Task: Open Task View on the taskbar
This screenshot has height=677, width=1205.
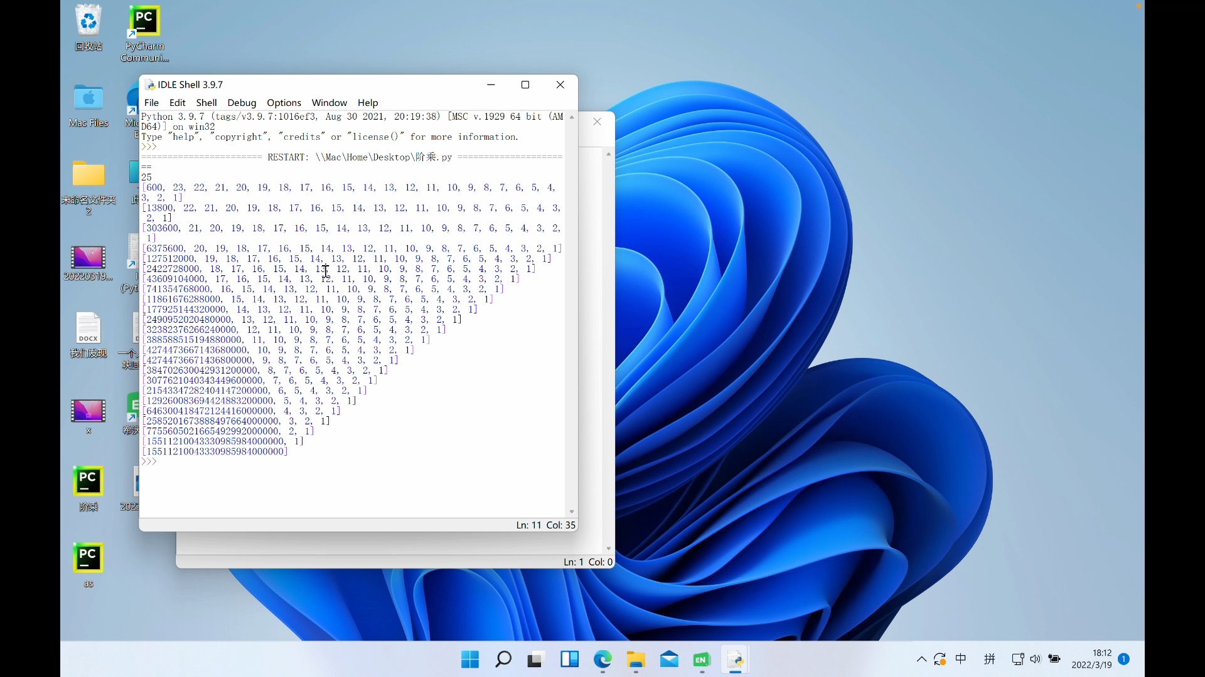Action: click(x=535, y=659)
